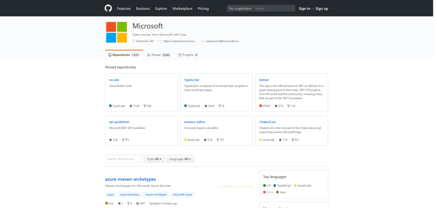This screenshot has width=437, height=208.
Task: Click the TypeScript repo fork count 5k
Action: [221, 106]
